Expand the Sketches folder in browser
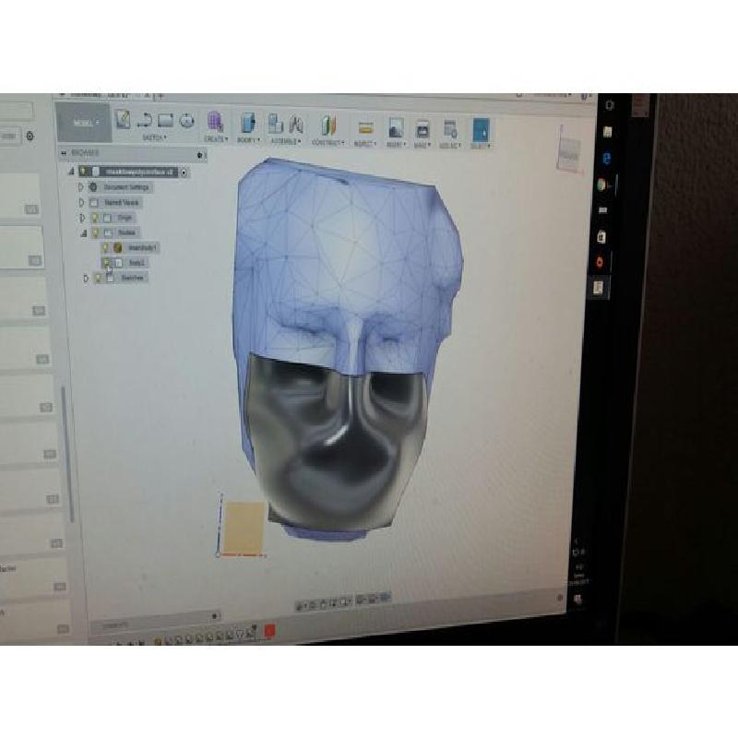Viewport: 738px width, 738px height. [87, 277]
